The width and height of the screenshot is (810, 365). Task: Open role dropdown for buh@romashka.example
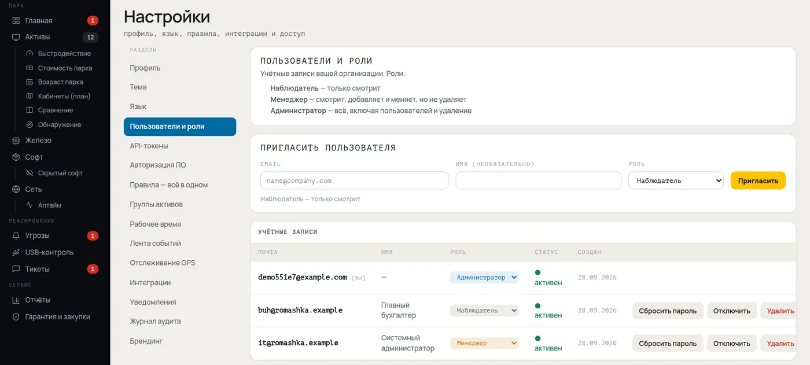tap(484, 311)
